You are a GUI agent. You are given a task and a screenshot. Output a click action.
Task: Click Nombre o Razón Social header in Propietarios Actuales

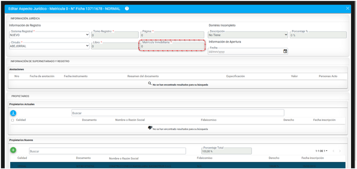pos(130,120)
